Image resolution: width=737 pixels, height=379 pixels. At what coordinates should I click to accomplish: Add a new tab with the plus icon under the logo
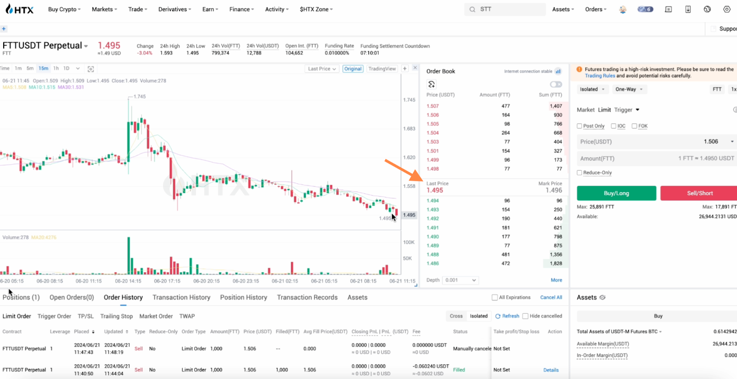[4, 29]
